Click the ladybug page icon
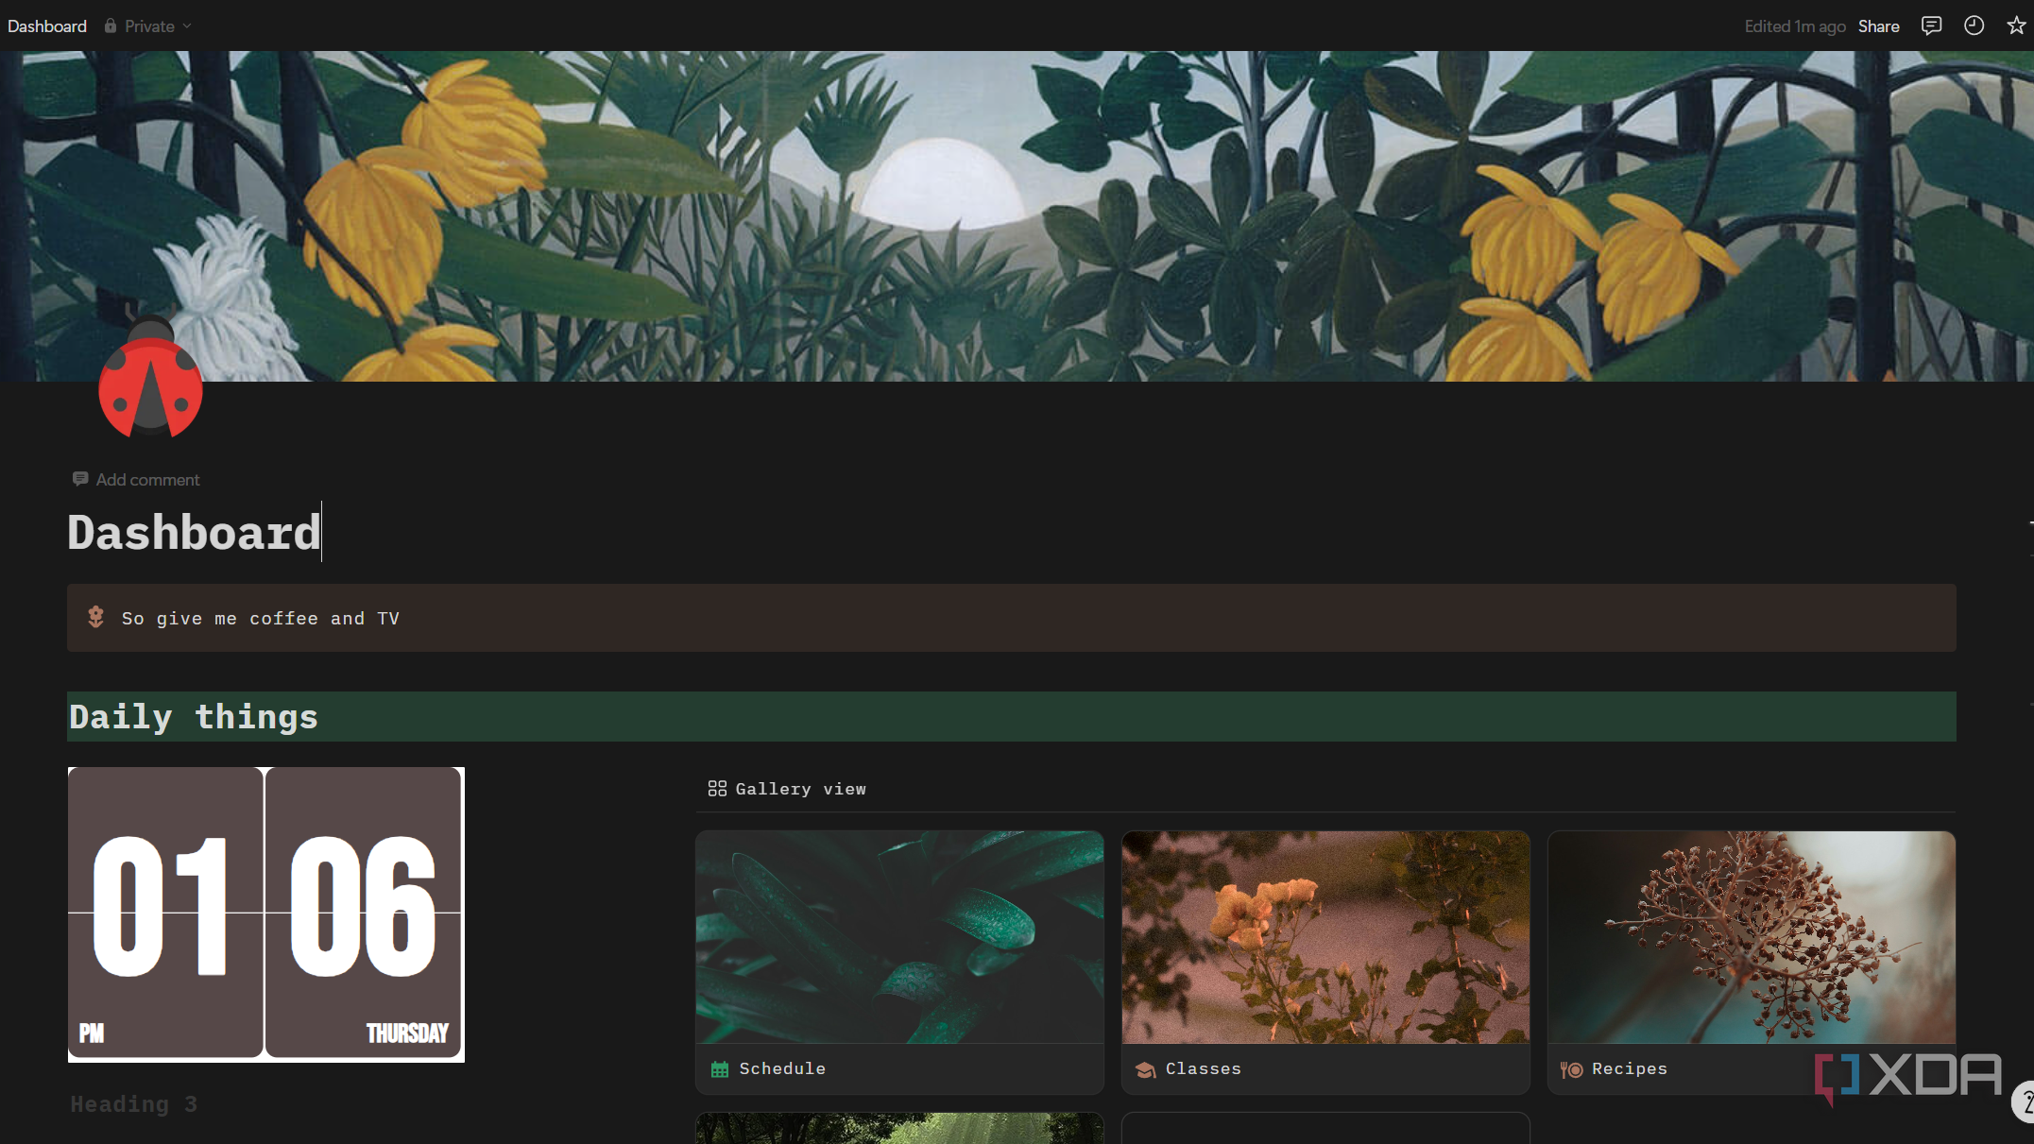 pos(150,378)
